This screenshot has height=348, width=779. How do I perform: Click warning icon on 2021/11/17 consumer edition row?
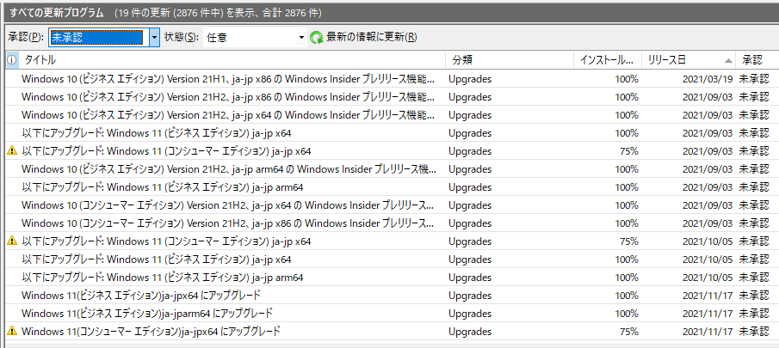(12, 331)
